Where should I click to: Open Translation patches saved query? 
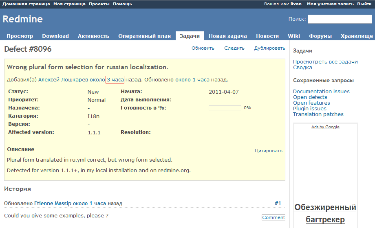[318, 114]
